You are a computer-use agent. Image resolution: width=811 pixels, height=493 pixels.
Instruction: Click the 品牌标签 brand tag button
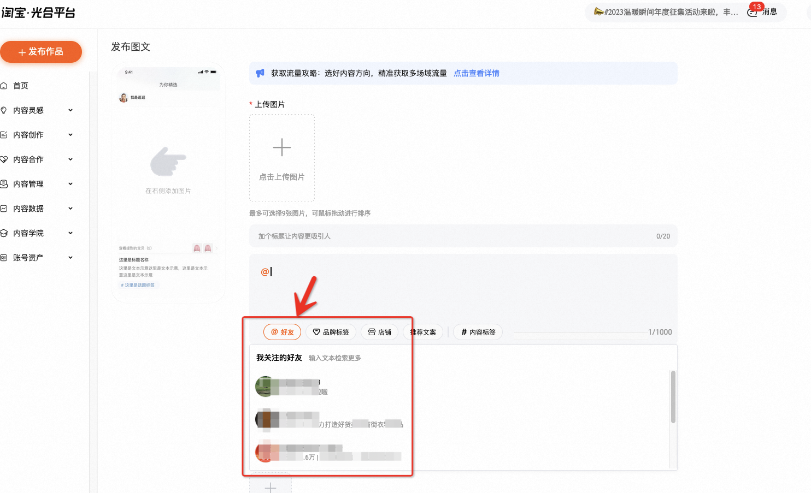pyautogui.click(x=331, y=332)
